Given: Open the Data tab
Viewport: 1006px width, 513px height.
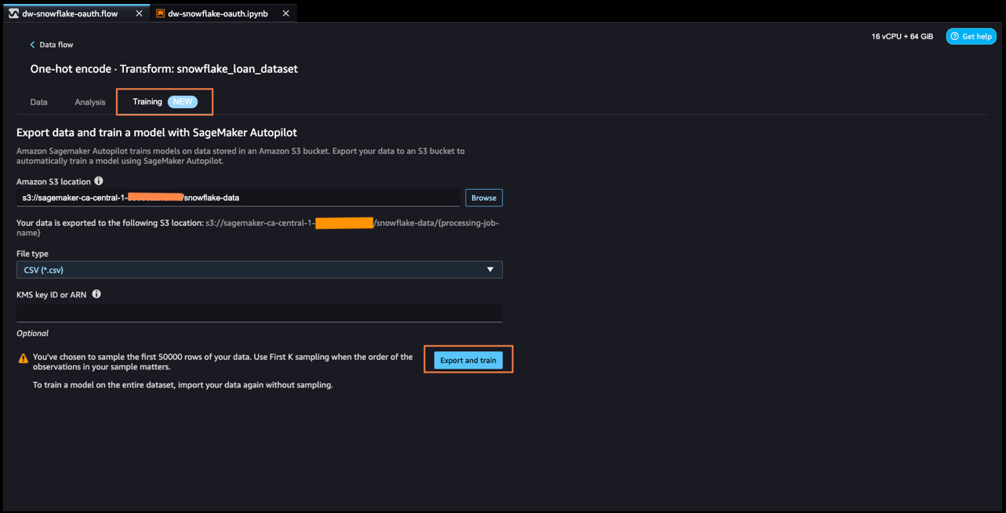Looking at the screenshot, I should click(x=38, y=102).
